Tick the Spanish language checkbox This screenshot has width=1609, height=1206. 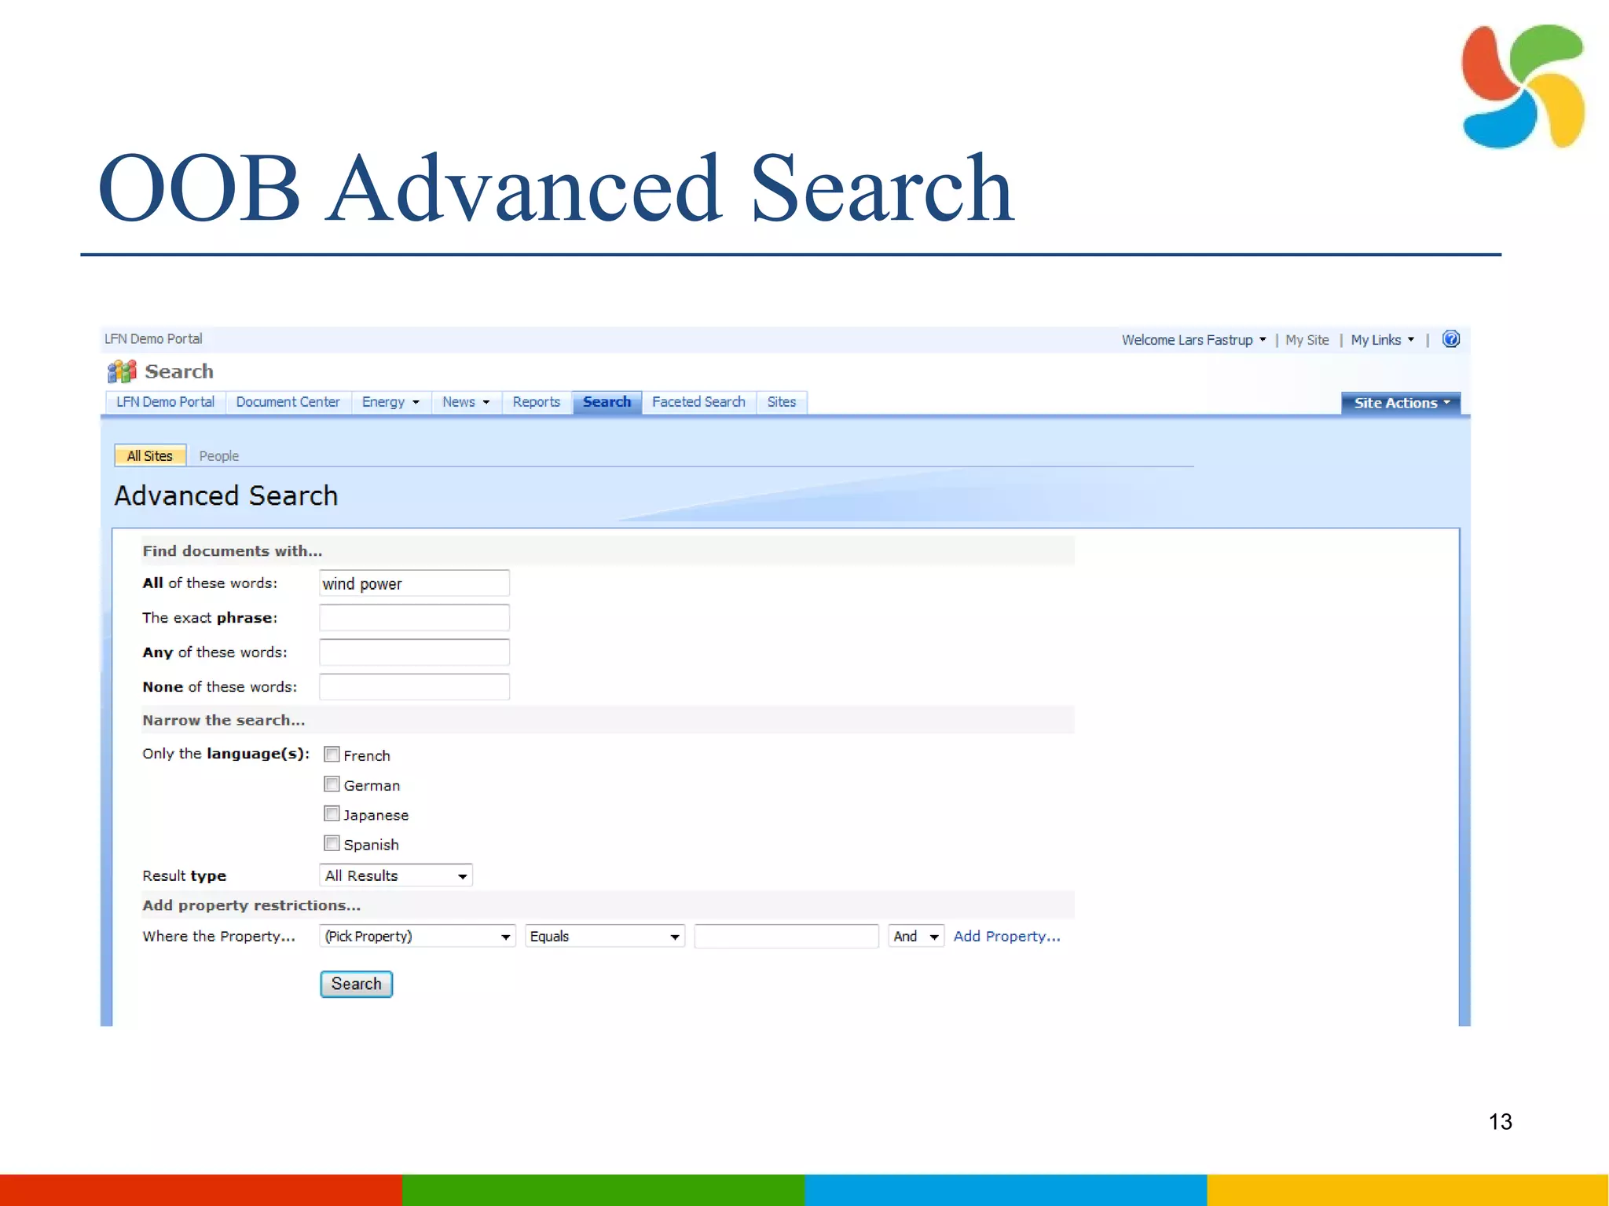(332, 844)
